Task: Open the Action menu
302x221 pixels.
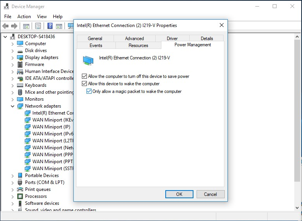Action: point(24,17)
